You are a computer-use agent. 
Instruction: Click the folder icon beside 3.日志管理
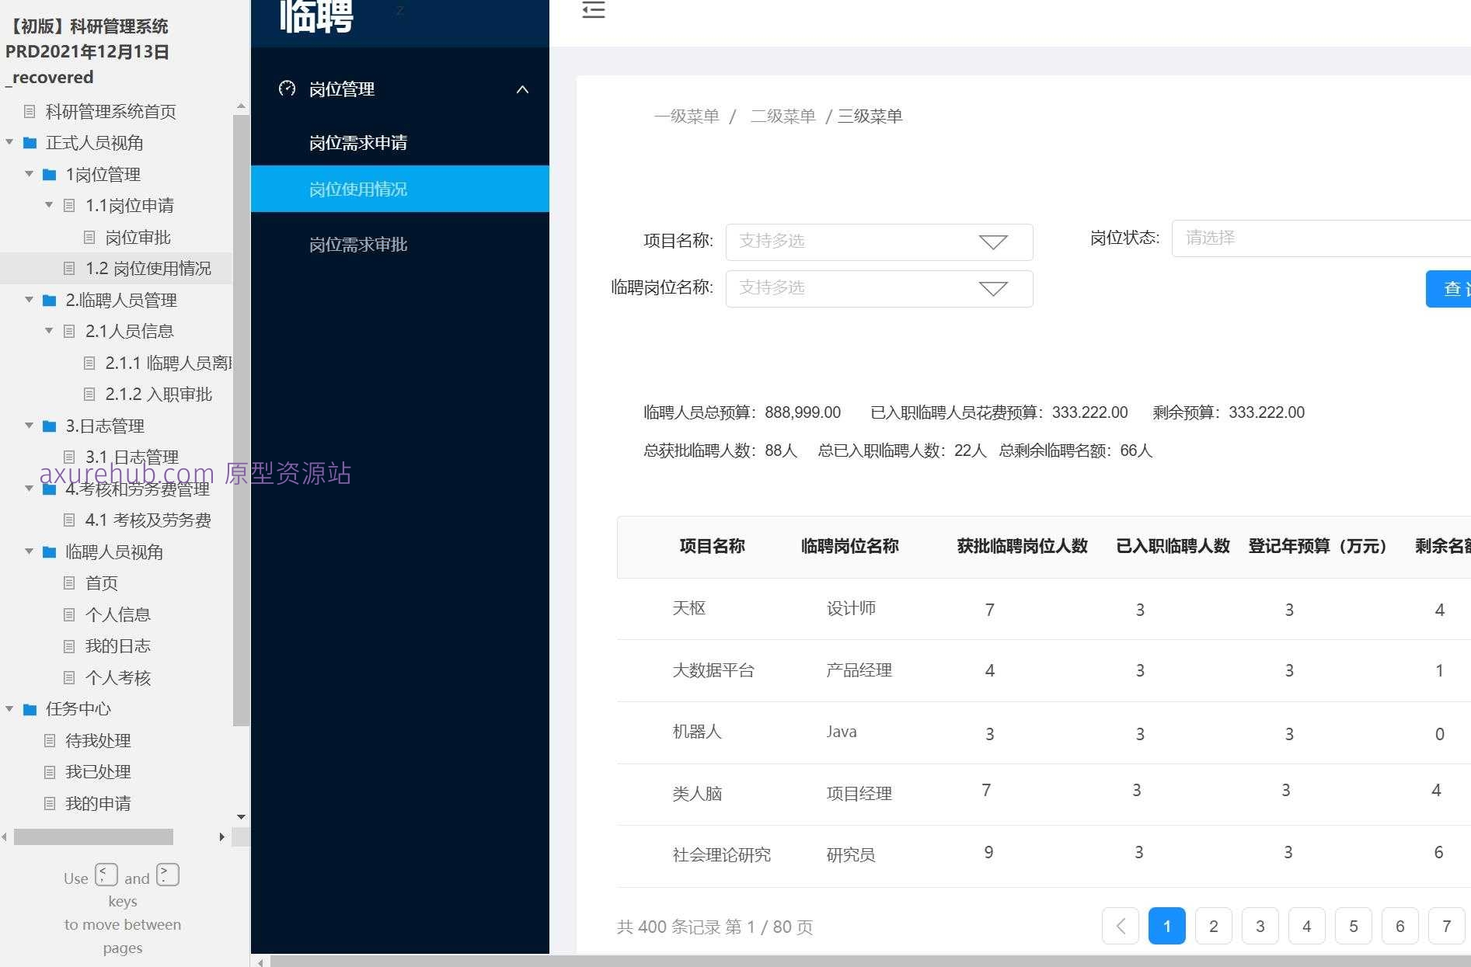[49, 426]
